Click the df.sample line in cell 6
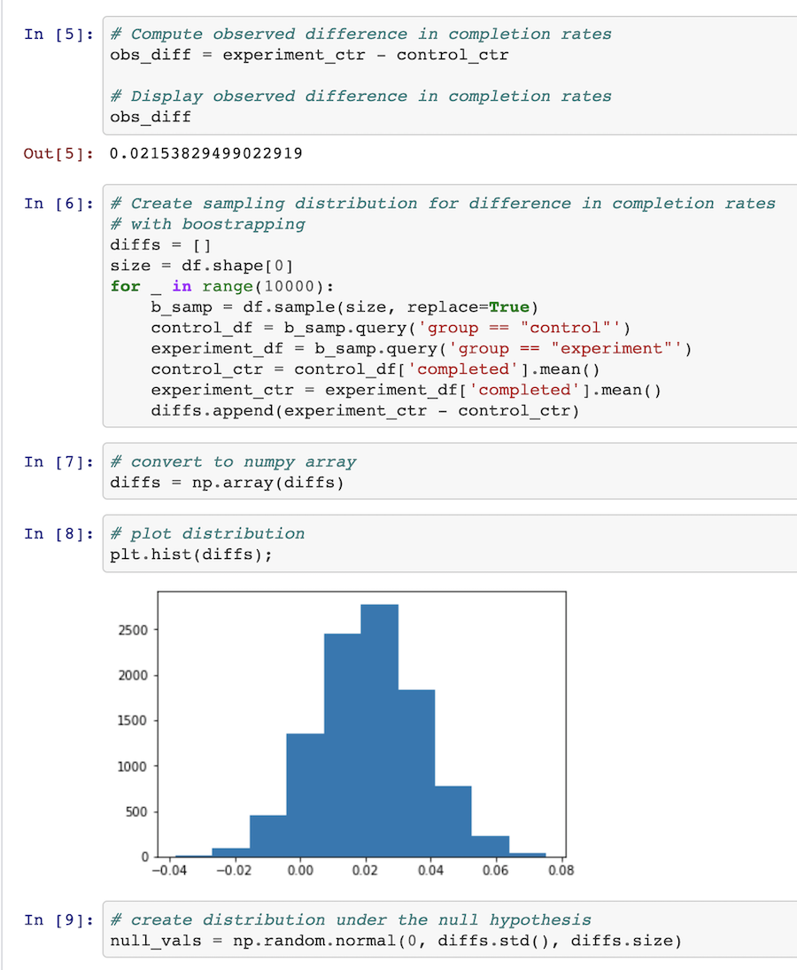Viewport: 797px width, 970px height. [x=344, y=307]
